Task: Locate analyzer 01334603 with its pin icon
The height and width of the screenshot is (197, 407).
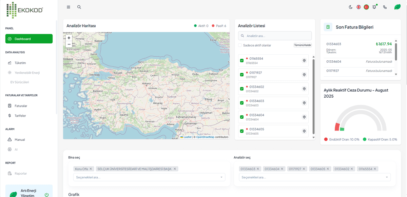Action: (x=304, y=103)
